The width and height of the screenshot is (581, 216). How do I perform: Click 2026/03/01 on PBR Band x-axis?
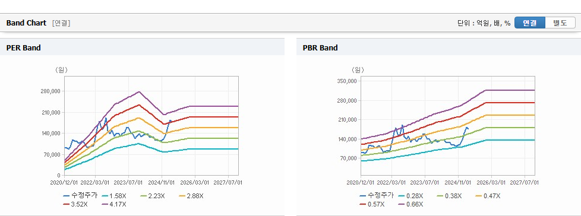pyautogui.click(x=491, y=182)
